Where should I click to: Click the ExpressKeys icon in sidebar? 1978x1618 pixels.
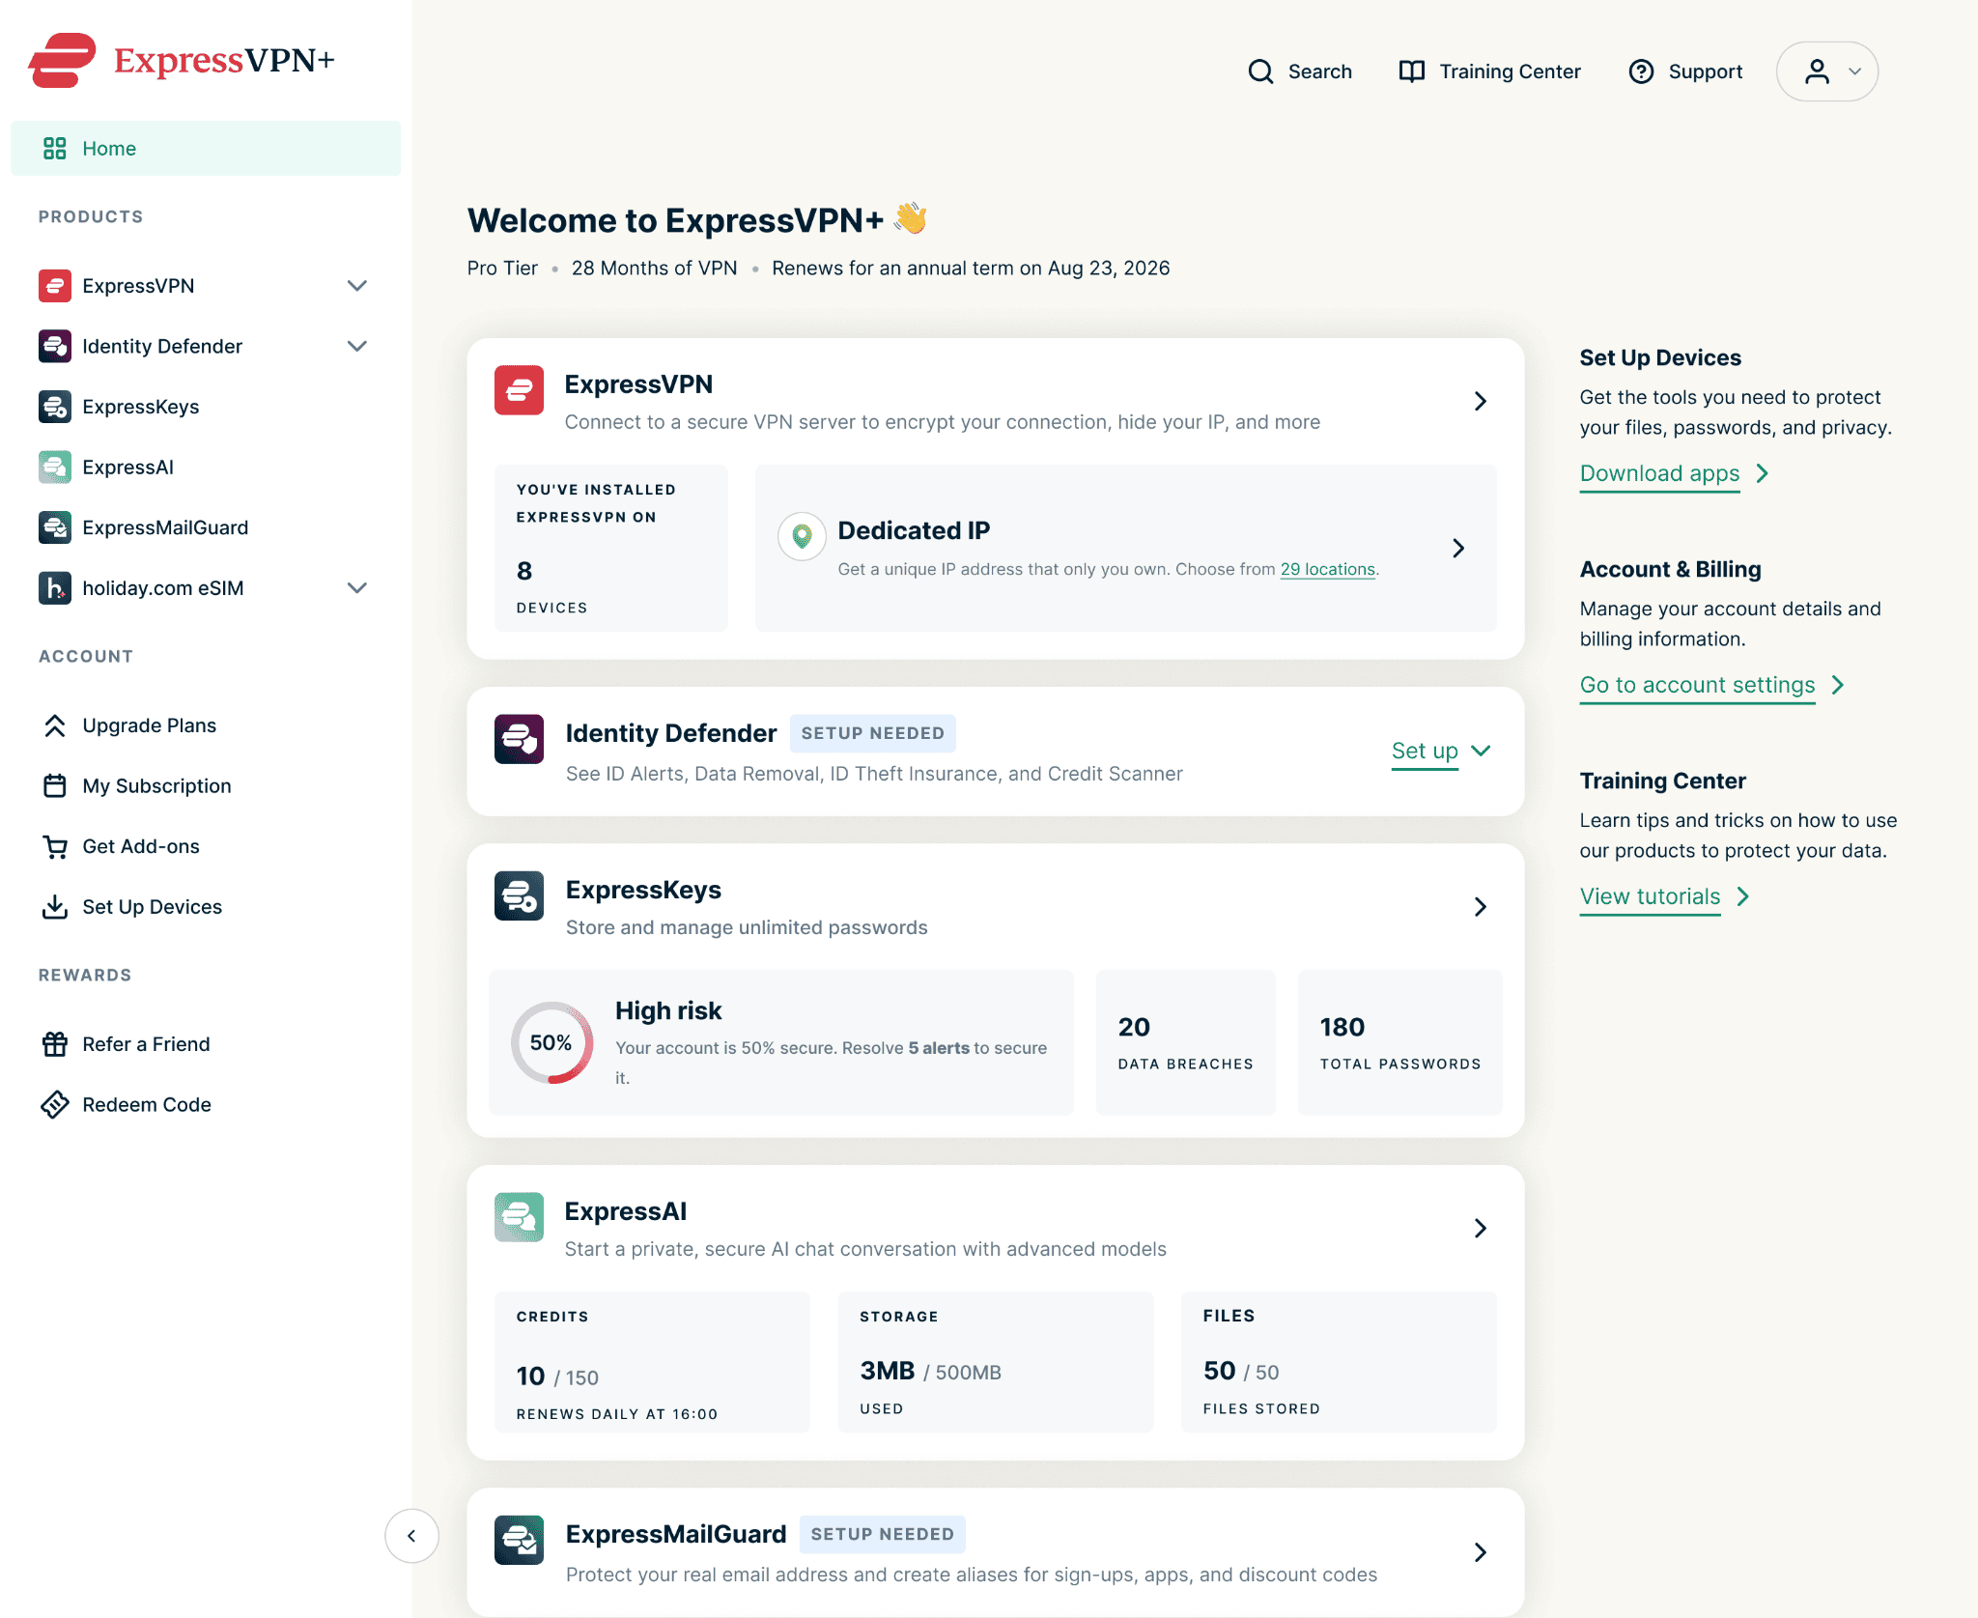[55, 407]
